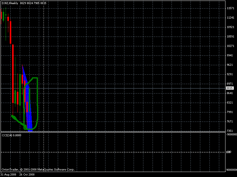Click the 11571 price axis label
Image resolution: width=237 pixels, height=177 pixels.
pos(230,8)
